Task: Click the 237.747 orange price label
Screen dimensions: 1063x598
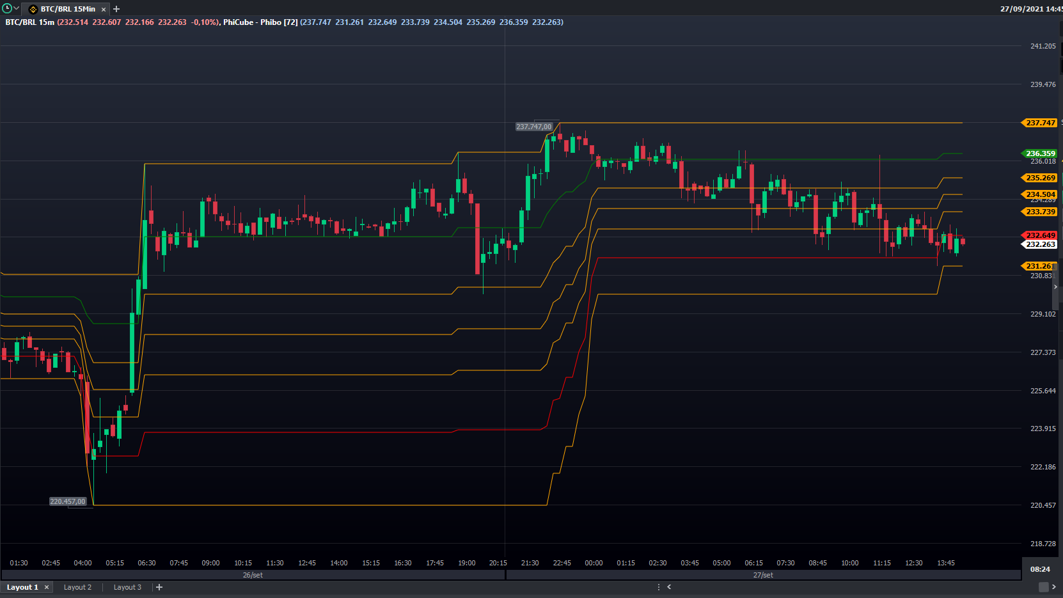Action: tap(1040, 123)
